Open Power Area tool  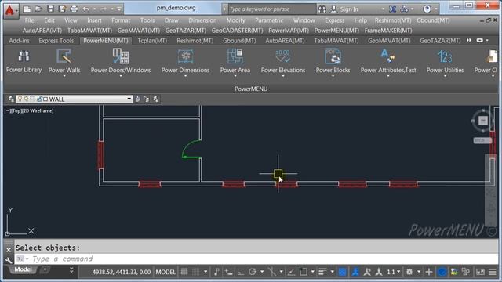pyautogui.click(x=235, y=62)
